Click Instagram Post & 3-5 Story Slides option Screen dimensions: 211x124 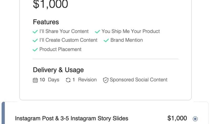(x=72, y=118)
